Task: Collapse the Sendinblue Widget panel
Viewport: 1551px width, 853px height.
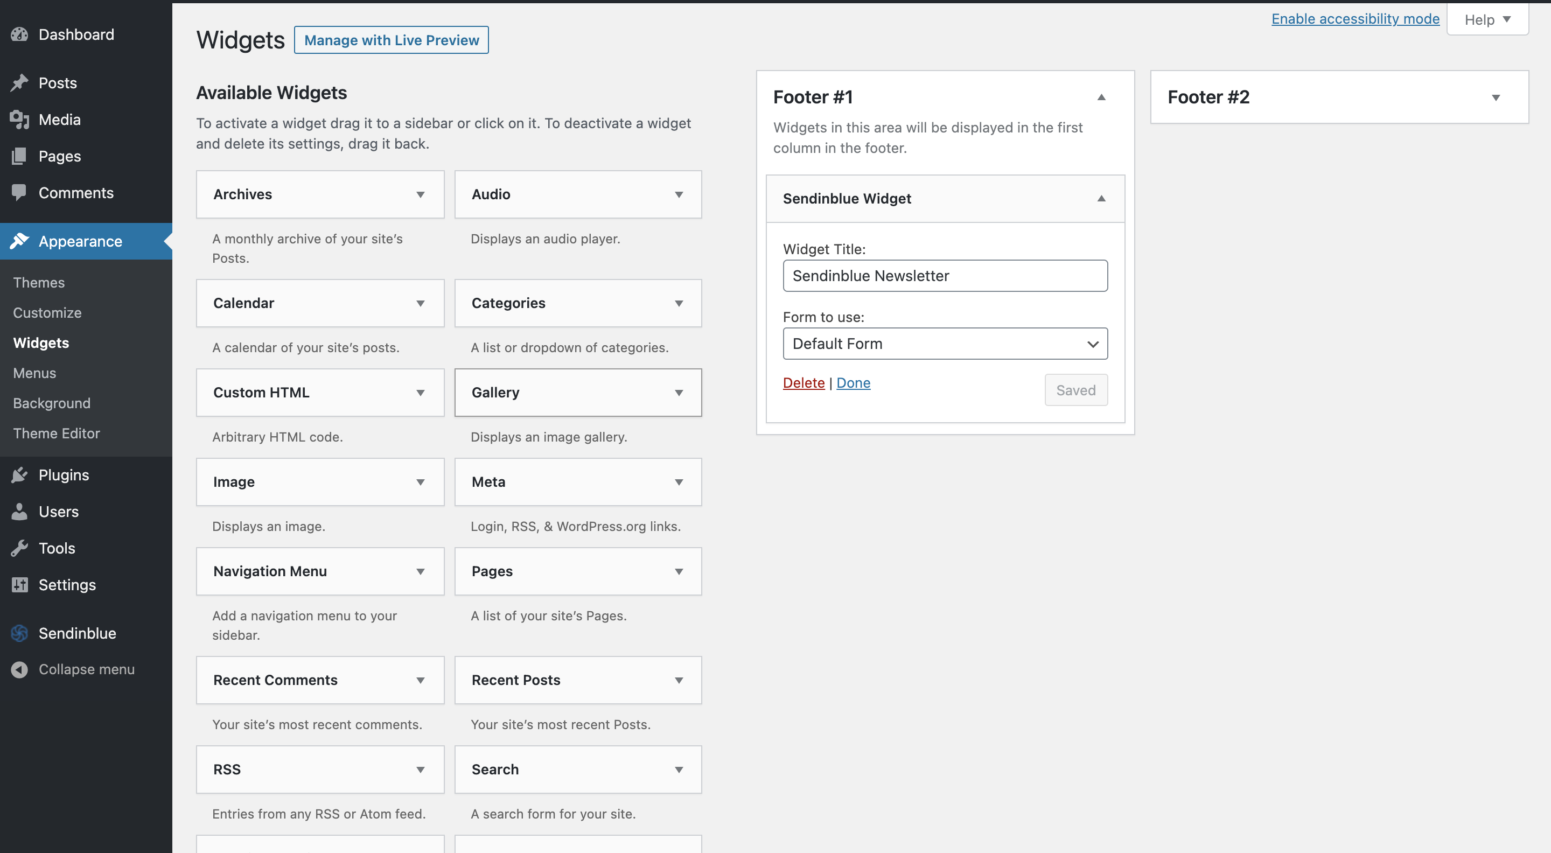Action: pyautogui.click(x=1101, y=198)
